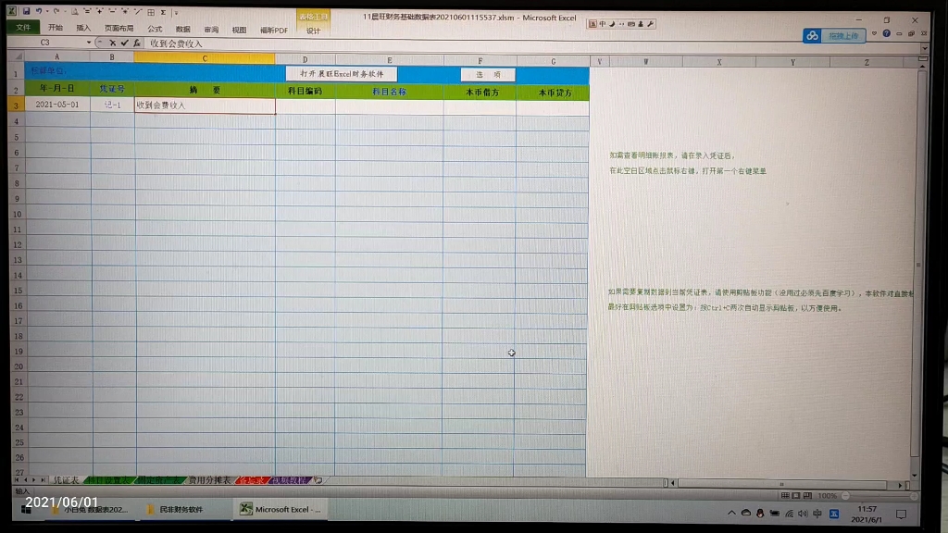Click the Insert Function fx icon
This screenshot has height=533, width=948.
[138, 42]
